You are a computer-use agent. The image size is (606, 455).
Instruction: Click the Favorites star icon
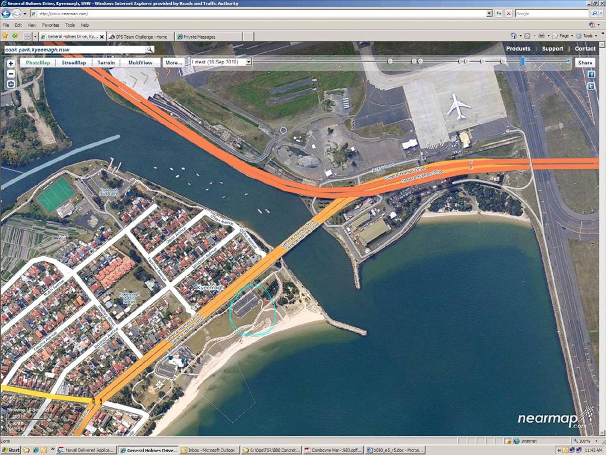tap(5, 36)
